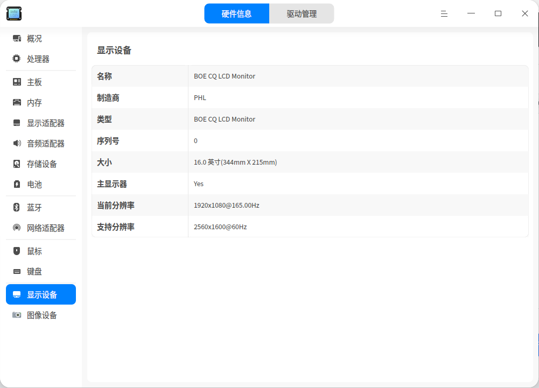
Task: Open the hamburger main menu
Action: [x=444, y=14]
